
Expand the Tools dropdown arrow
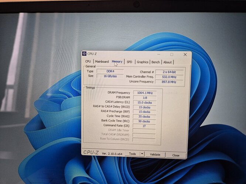click(x=142, y=154)
